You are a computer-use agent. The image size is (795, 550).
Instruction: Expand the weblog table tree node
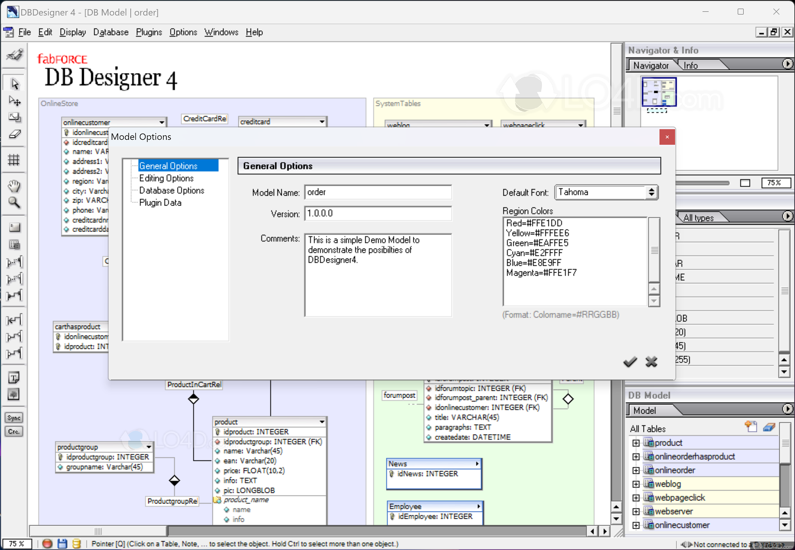click(636, 484)
